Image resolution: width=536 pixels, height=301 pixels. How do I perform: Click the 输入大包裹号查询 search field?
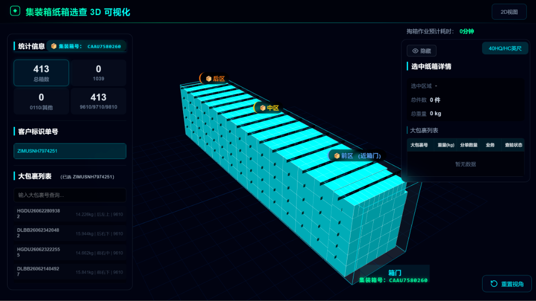(70, 195)
